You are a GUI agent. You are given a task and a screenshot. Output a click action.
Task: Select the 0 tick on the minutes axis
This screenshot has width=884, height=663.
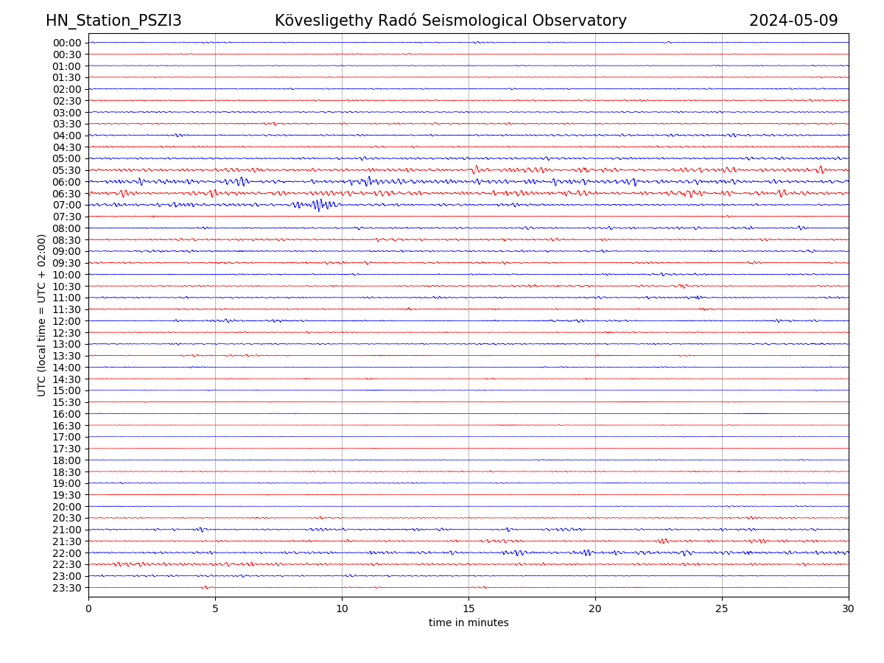click(88, 608)
